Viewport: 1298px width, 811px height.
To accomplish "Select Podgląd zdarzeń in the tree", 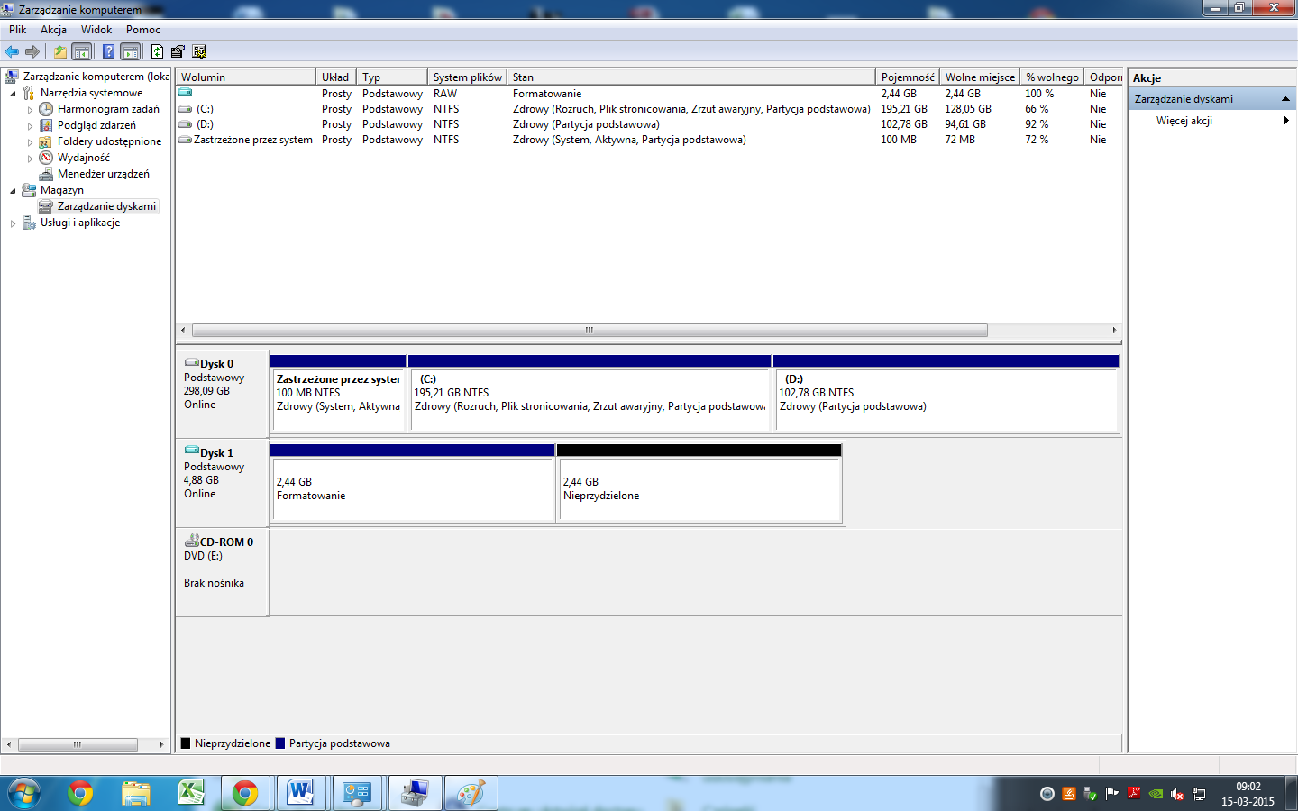I will tap(96, 125).
